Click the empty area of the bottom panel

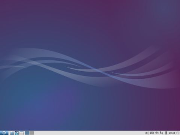pos(87,133)
